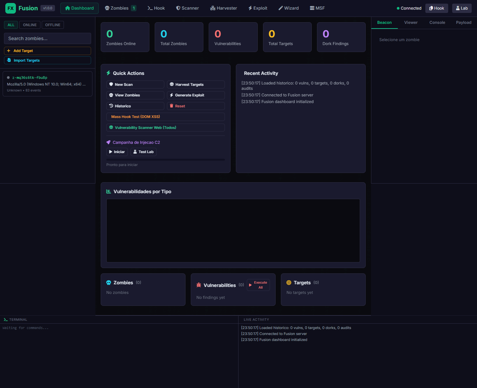Open the Dashboard tab

click(x=79, y=8)
